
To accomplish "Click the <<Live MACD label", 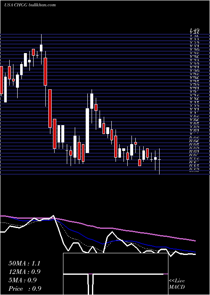I will click(x=177, y=284).
